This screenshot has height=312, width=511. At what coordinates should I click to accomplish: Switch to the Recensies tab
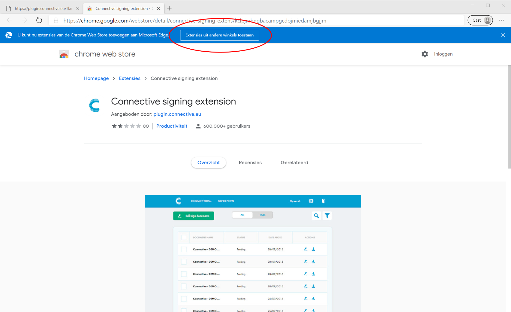coord(250,162)
